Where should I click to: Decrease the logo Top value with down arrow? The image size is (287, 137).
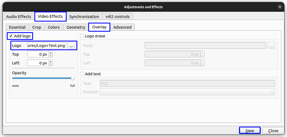pyautogui.click(x=51, y=56)
